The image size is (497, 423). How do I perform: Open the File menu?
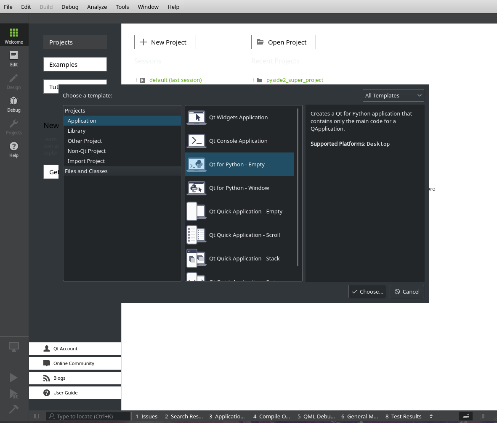(x=8, y=7)
